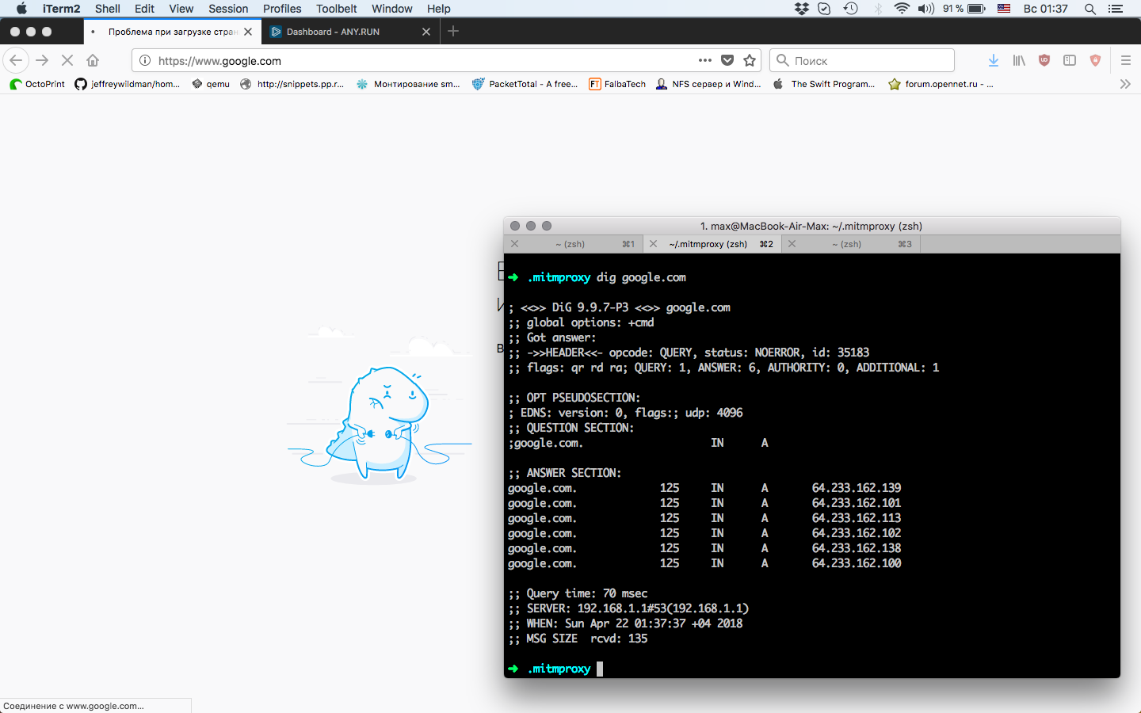
Task: Open Spotlight search icon
Action: point(1090,9)
